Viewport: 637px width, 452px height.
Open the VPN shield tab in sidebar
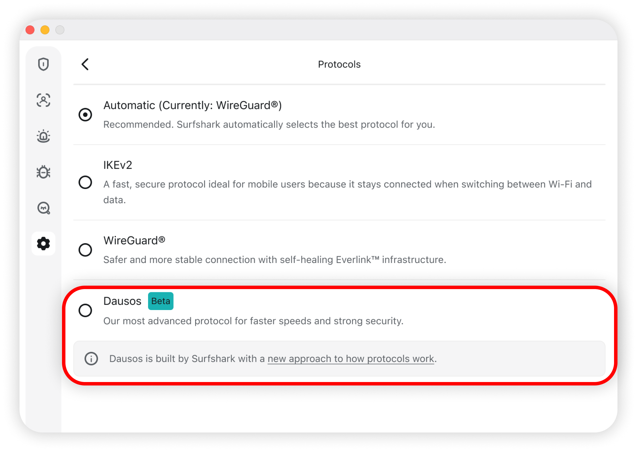coord(43,64)
